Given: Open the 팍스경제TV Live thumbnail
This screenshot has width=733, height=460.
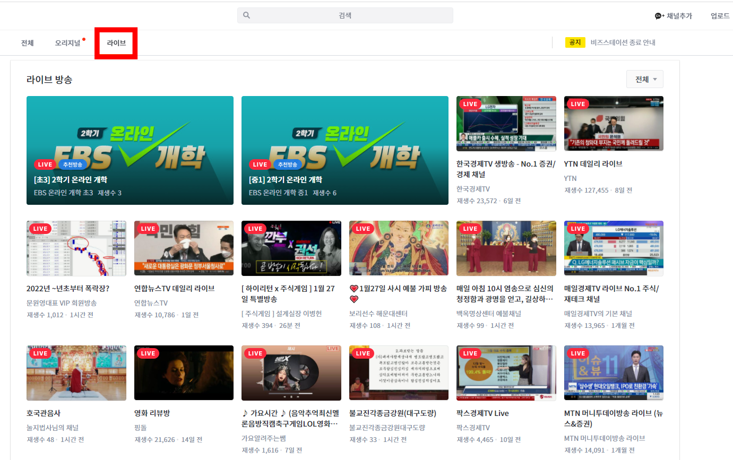Looking at the screenshot, I should pos(506,373).
